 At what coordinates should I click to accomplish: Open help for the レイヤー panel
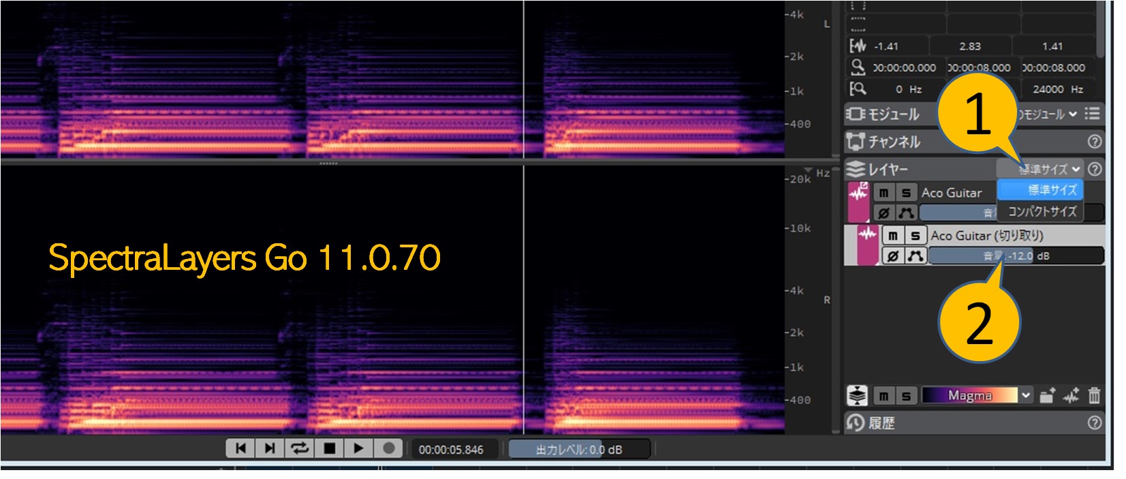(1094, 169)
